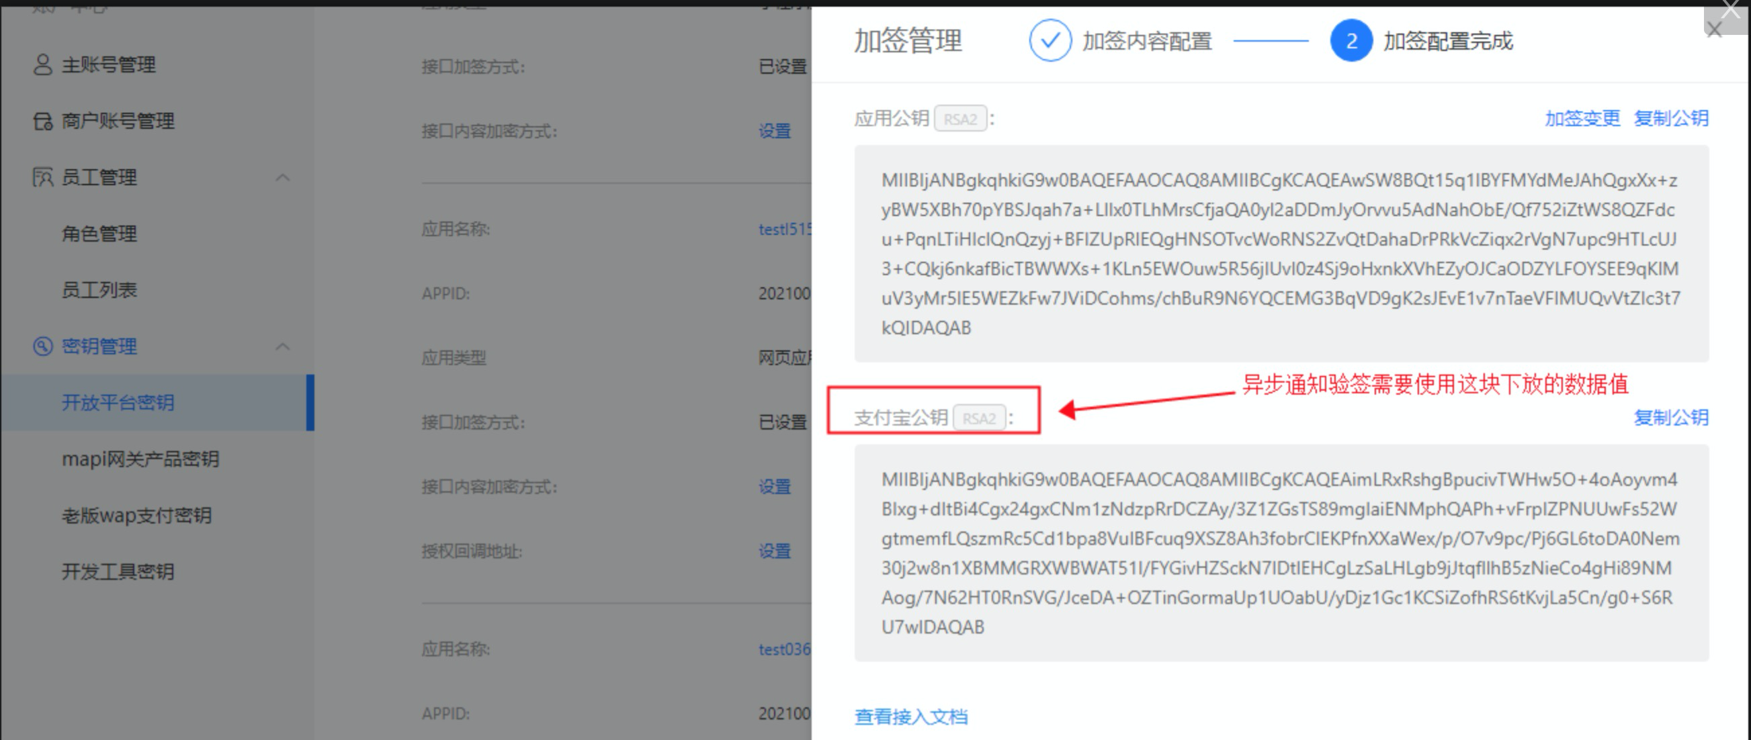Copy the 应用公钥 with 复制公钥

(1671, 118)
